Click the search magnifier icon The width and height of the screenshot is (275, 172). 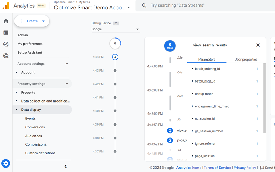click(x=144, y=6)
